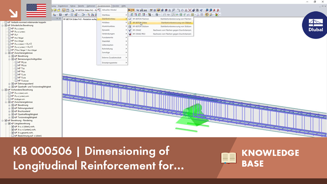The height and width of the screenshot is (184, 327).
Task: Click the KB 000506 video title text
Action: 99,158
